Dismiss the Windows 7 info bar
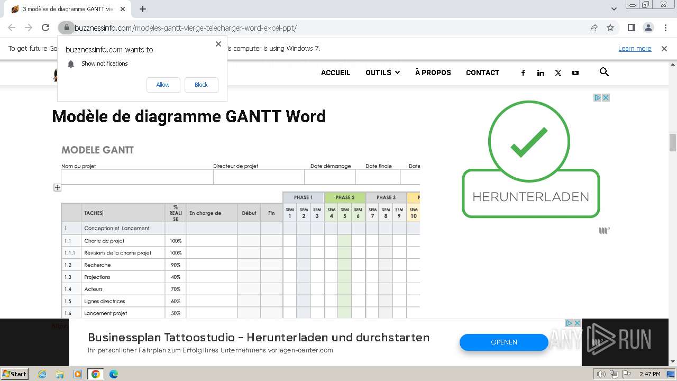 664,48
